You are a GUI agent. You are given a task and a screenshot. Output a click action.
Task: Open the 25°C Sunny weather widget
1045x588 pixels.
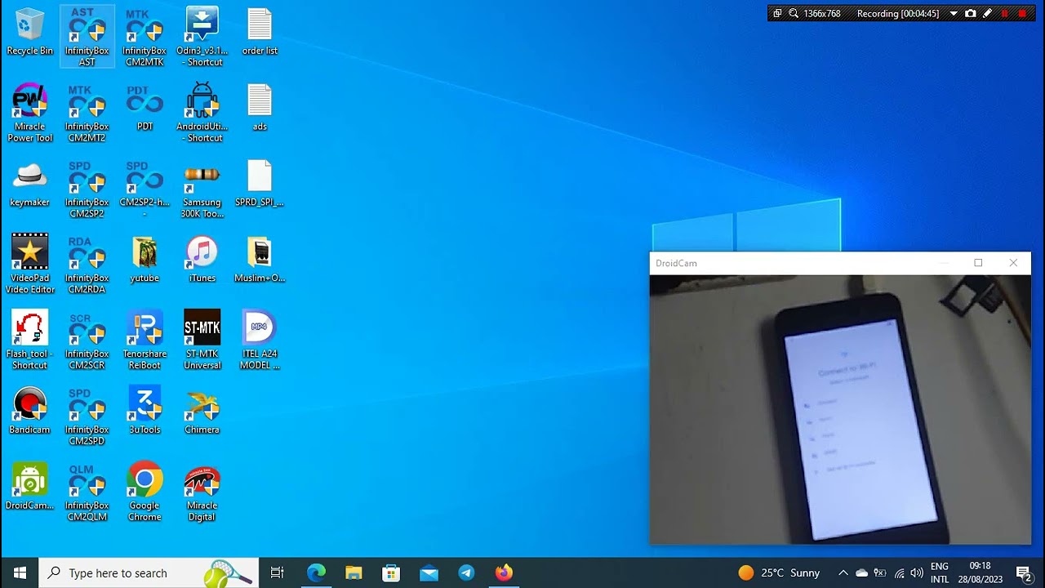click(x=779, y=572)
